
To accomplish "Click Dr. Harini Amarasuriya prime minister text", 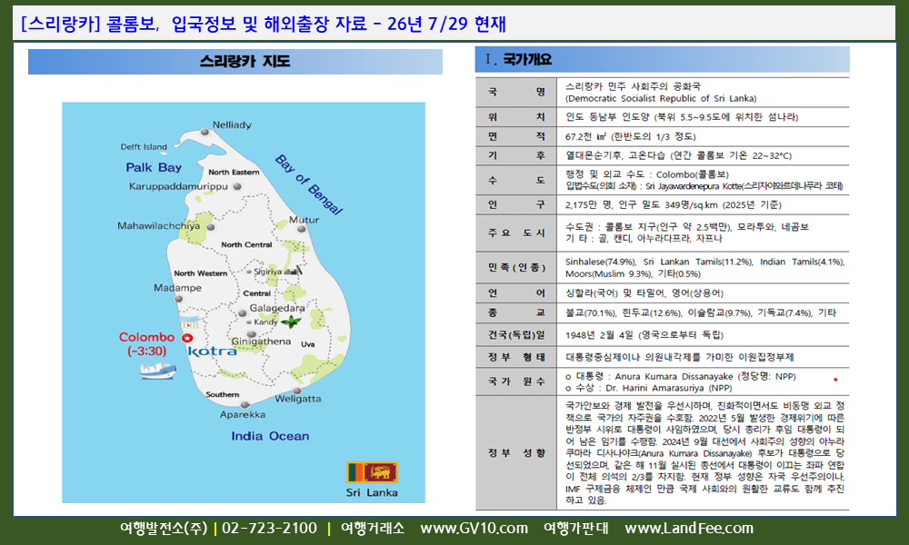I will [654, 388].
